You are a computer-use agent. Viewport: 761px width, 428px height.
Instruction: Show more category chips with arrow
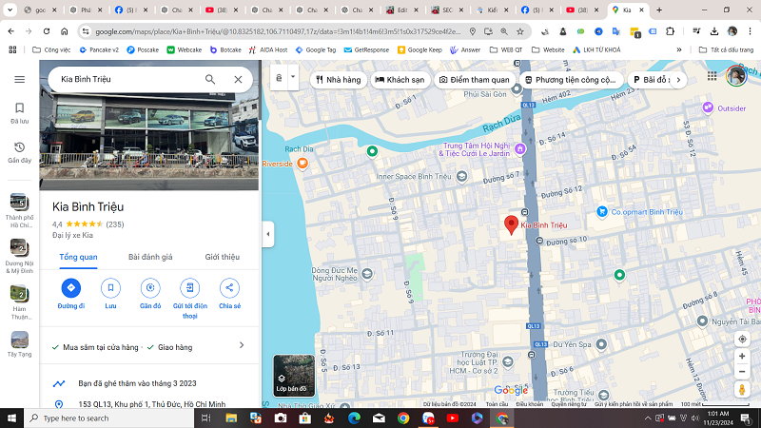click(678, 80)
